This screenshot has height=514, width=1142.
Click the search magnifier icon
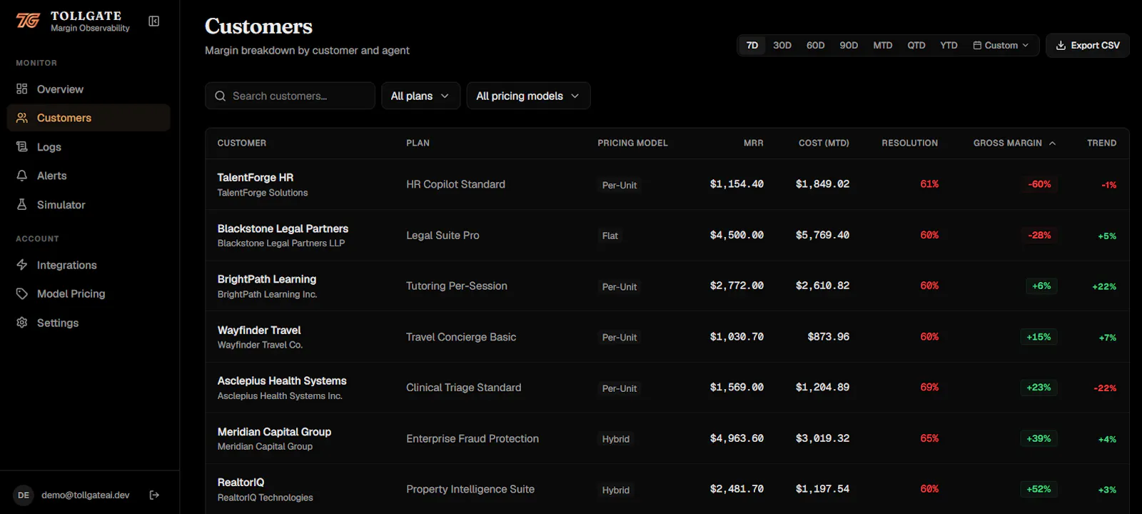point(220,96)
